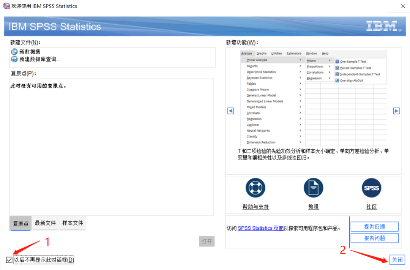410x270 pixels.
Task: Open the 帮助与支持 lifebuoy icon
Action: point(255,188)
